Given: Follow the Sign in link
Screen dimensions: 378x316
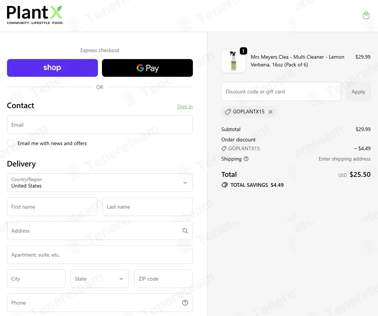Looking at the screenshot, I should [x=185, y=106].
